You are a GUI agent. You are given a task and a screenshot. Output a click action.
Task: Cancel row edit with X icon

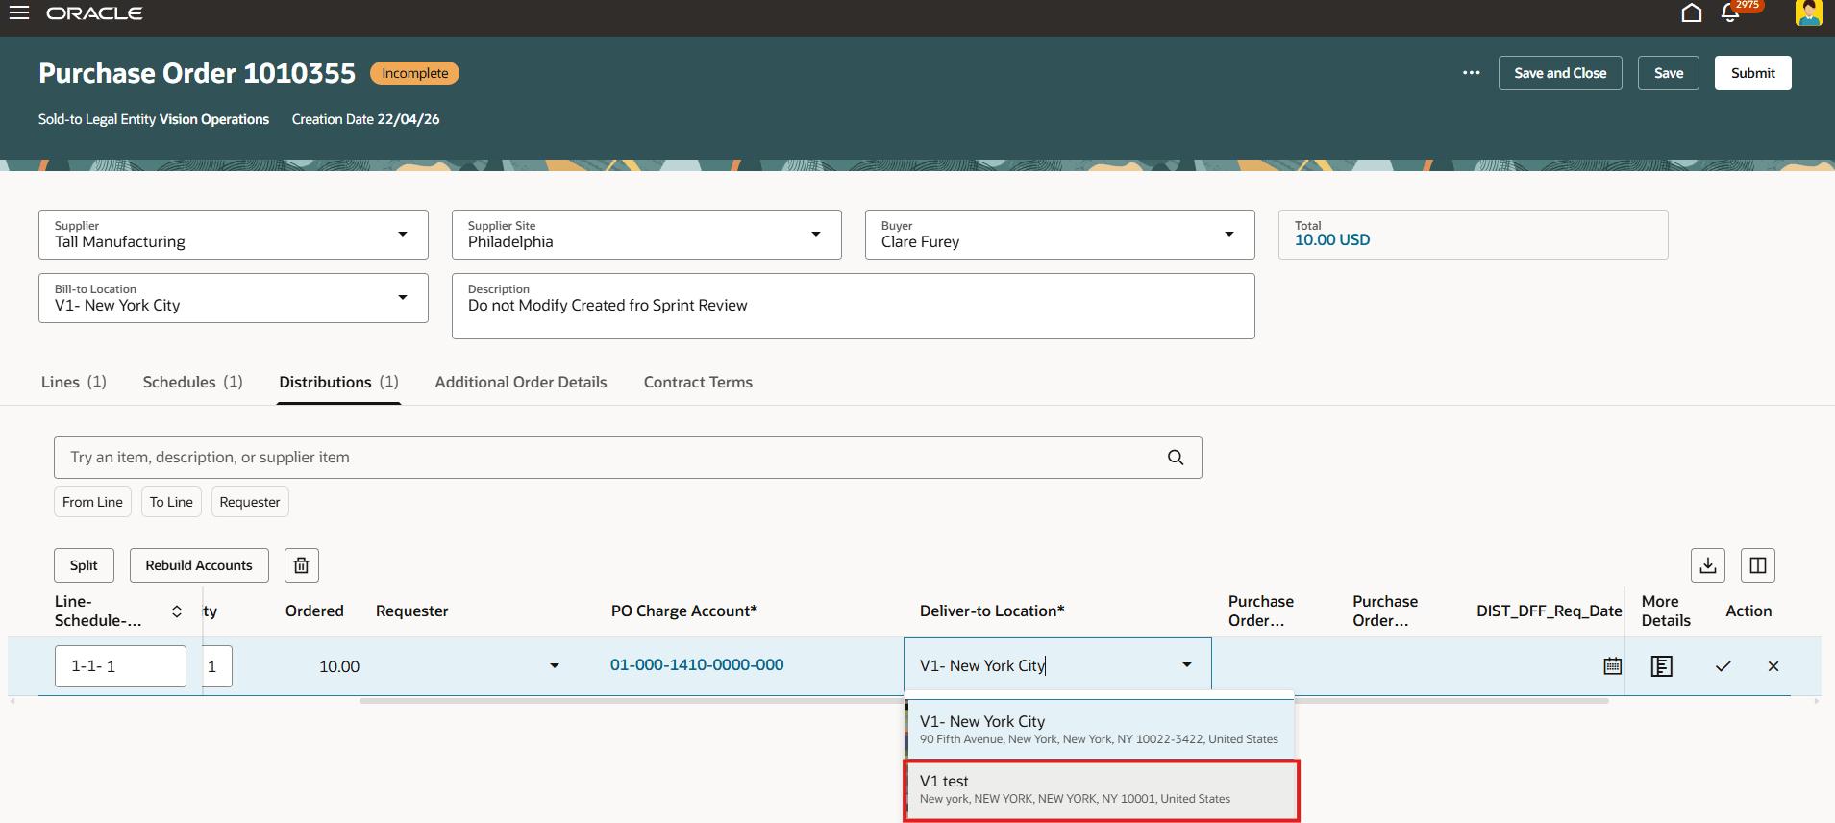pyautogui.click(x=1773, y=666)
